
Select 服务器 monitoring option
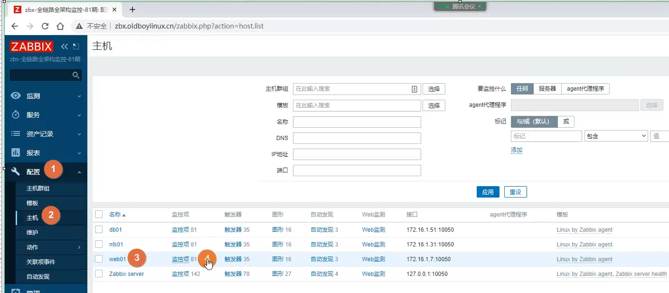(547, 89)
